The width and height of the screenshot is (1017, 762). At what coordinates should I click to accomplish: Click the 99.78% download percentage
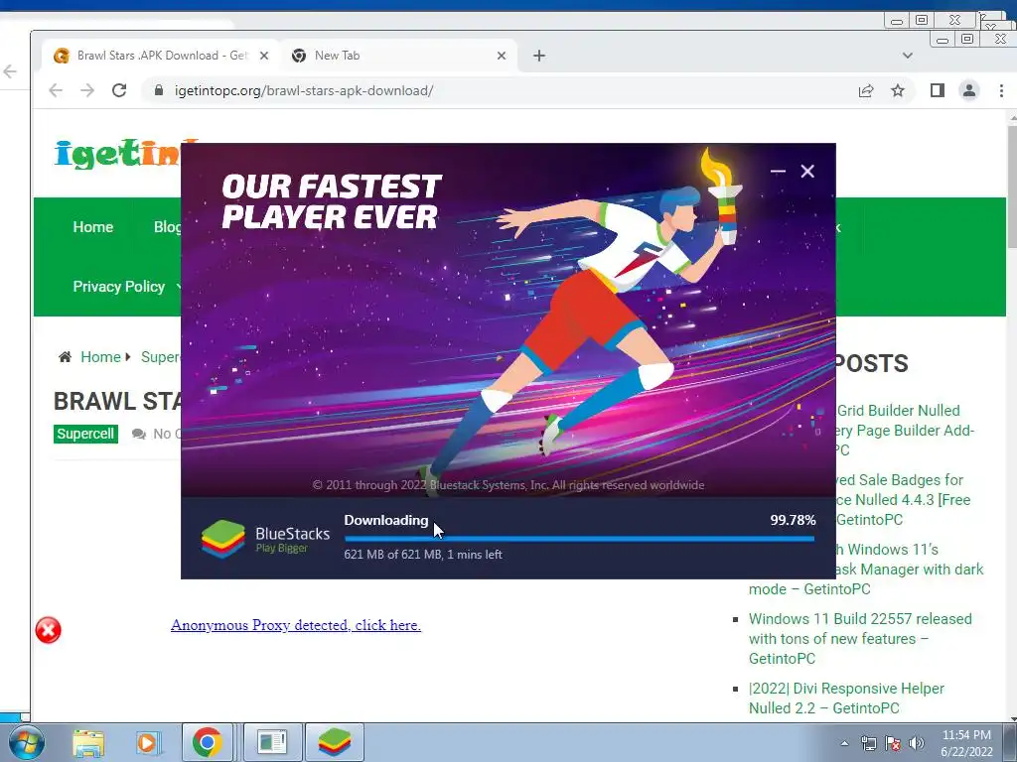793,520
